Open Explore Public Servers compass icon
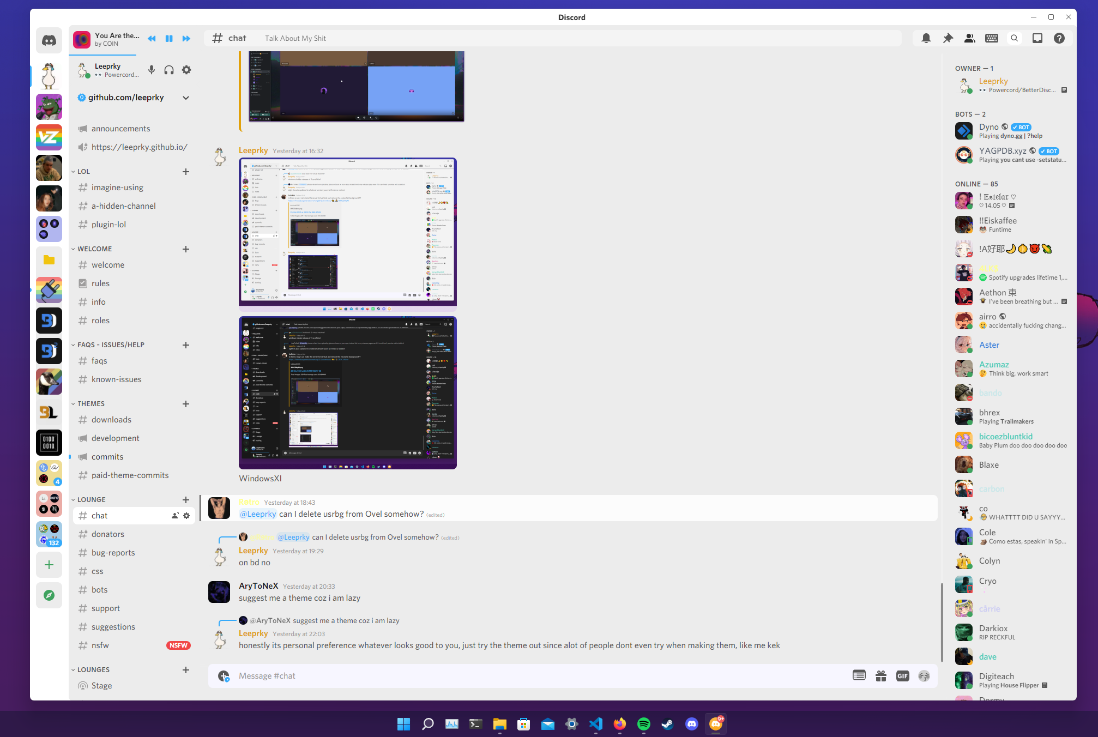Viewport: 1098px width, 737px height. coord(49,595)
